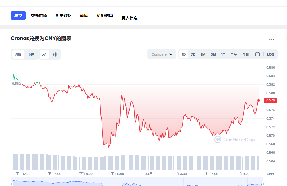Click the 下午12:00 time axis label
Screen dimensions: 287x186
[x=23, y=174]
